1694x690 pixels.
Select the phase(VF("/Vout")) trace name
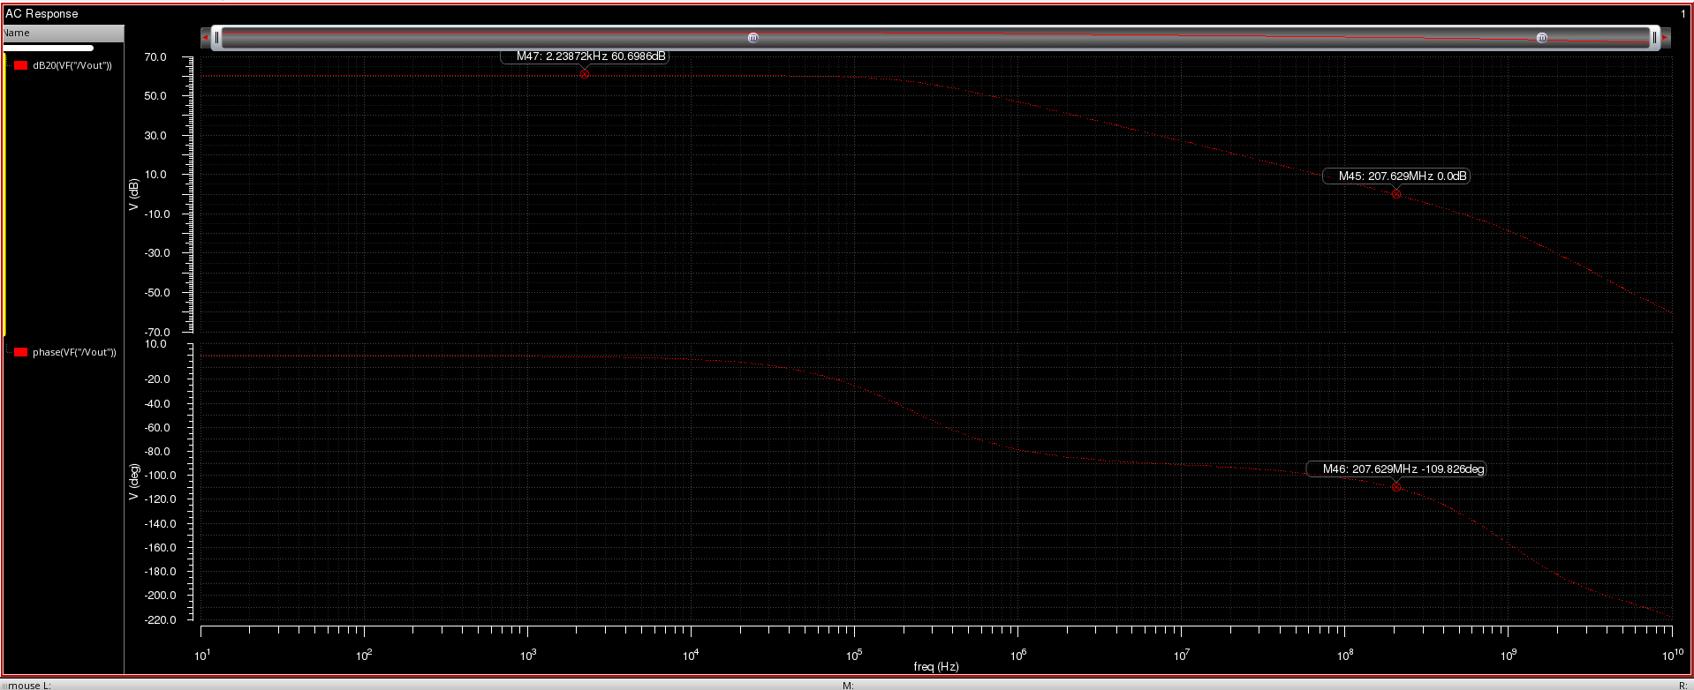click(x=74, y=352)
